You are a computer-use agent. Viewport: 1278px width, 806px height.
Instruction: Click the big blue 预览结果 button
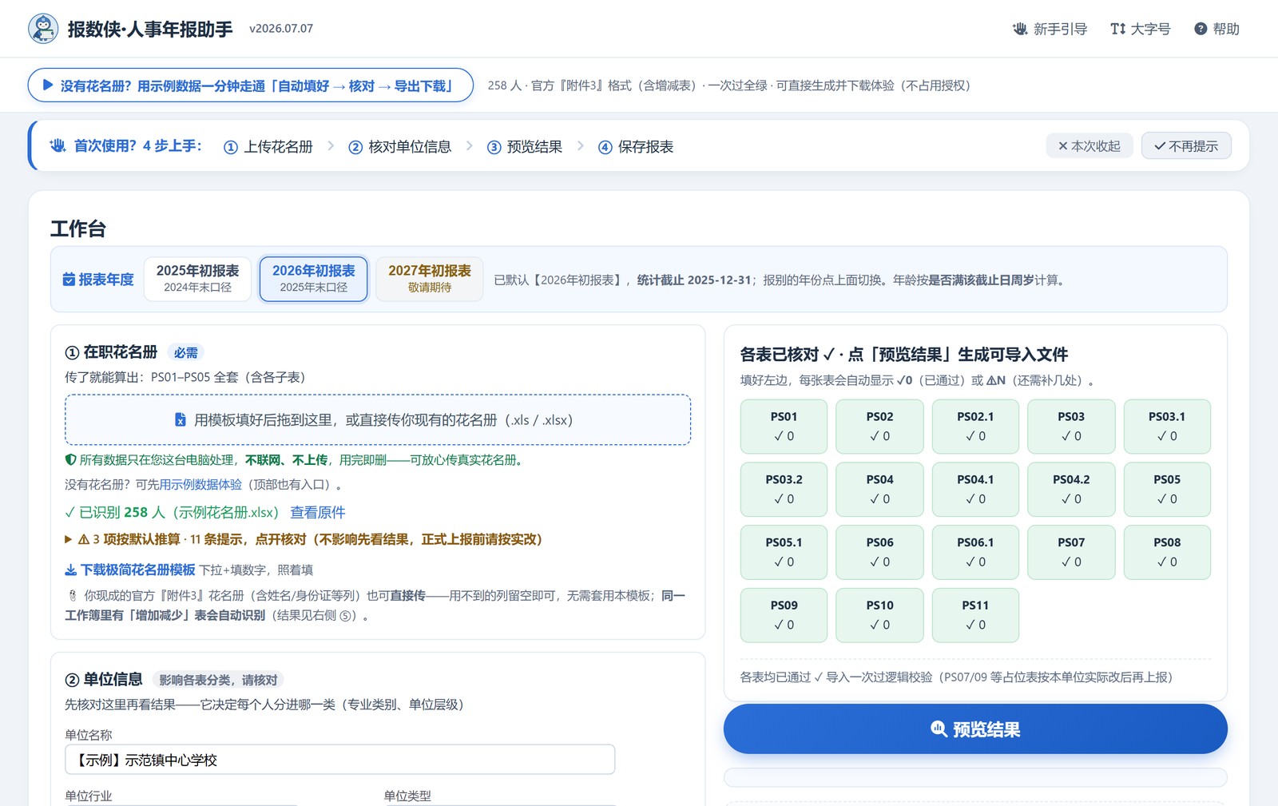point(975,729)
